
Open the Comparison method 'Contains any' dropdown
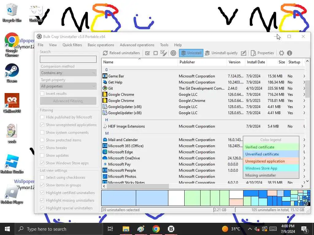pyautogui.click(x=68, y=73)
